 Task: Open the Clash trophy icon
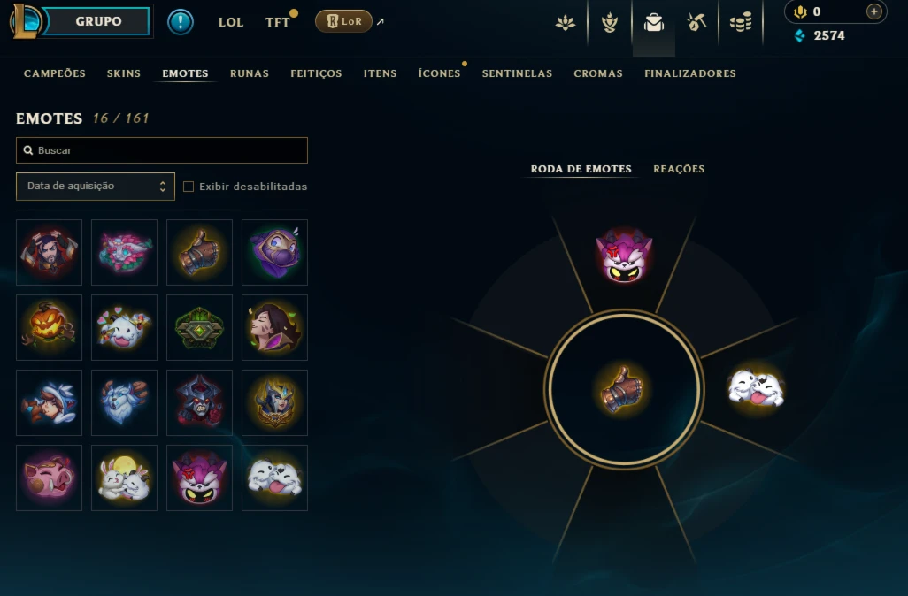[609, 23]
